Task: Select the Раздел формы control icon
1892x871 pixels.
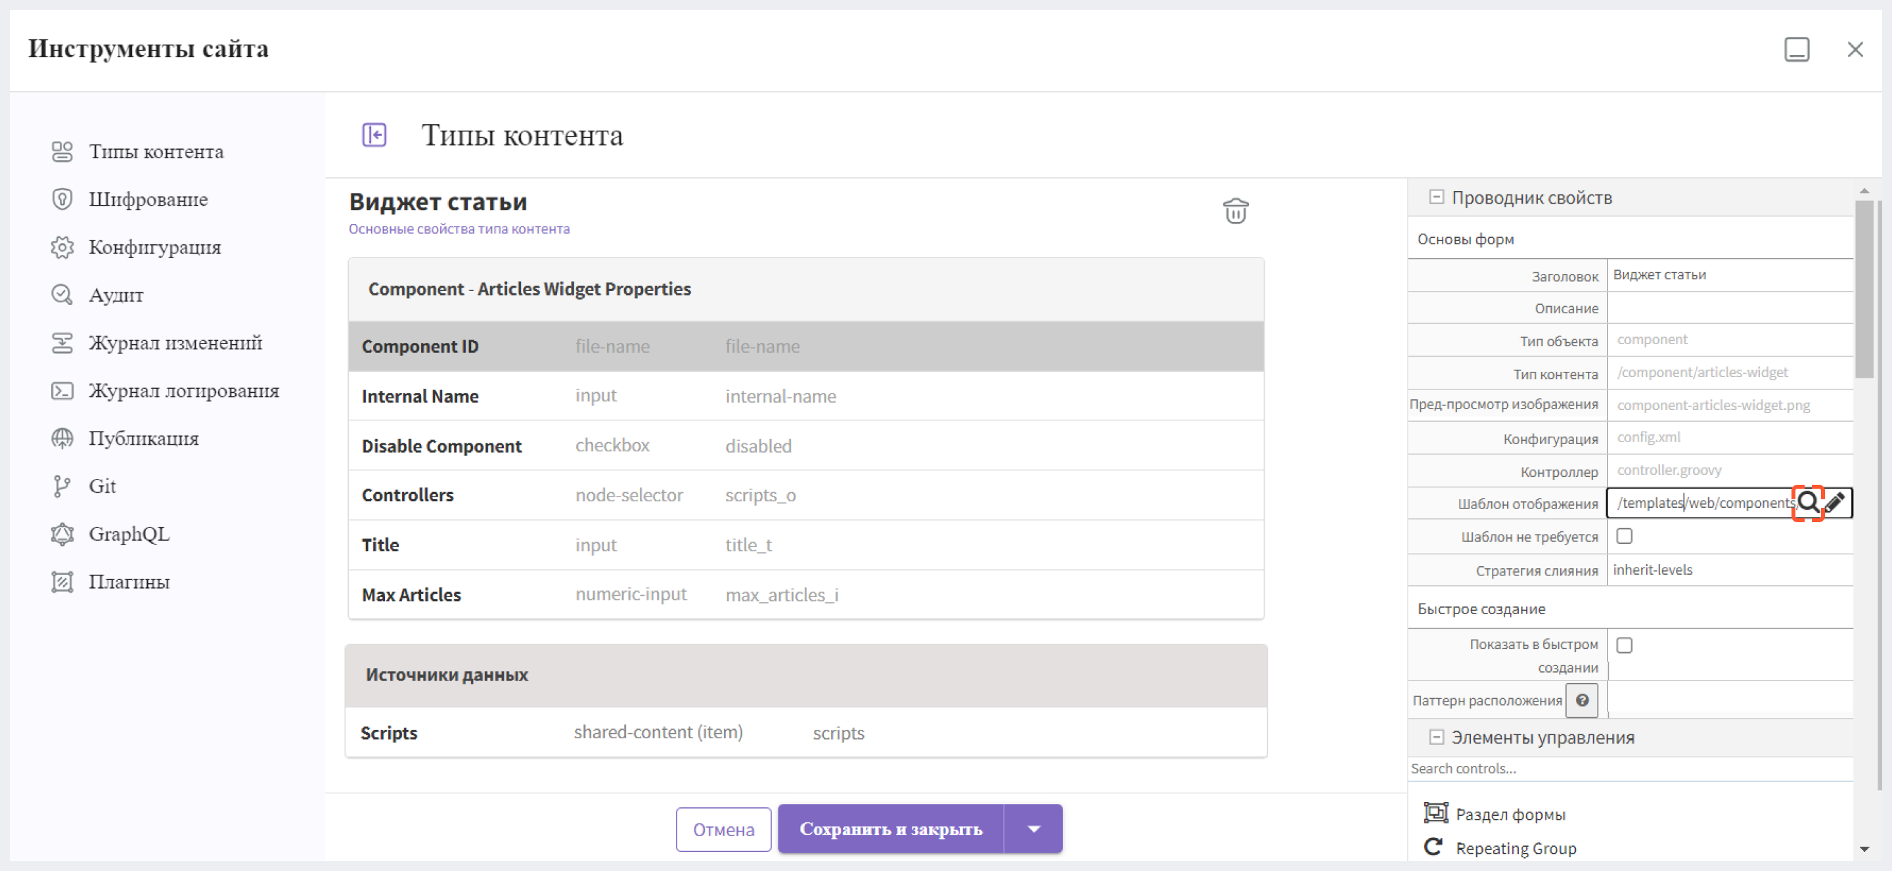Action: coord(1436,813)
